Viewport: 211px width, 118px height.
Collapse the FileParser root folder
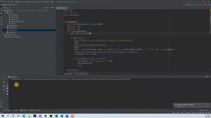click(x=3, y=10)
